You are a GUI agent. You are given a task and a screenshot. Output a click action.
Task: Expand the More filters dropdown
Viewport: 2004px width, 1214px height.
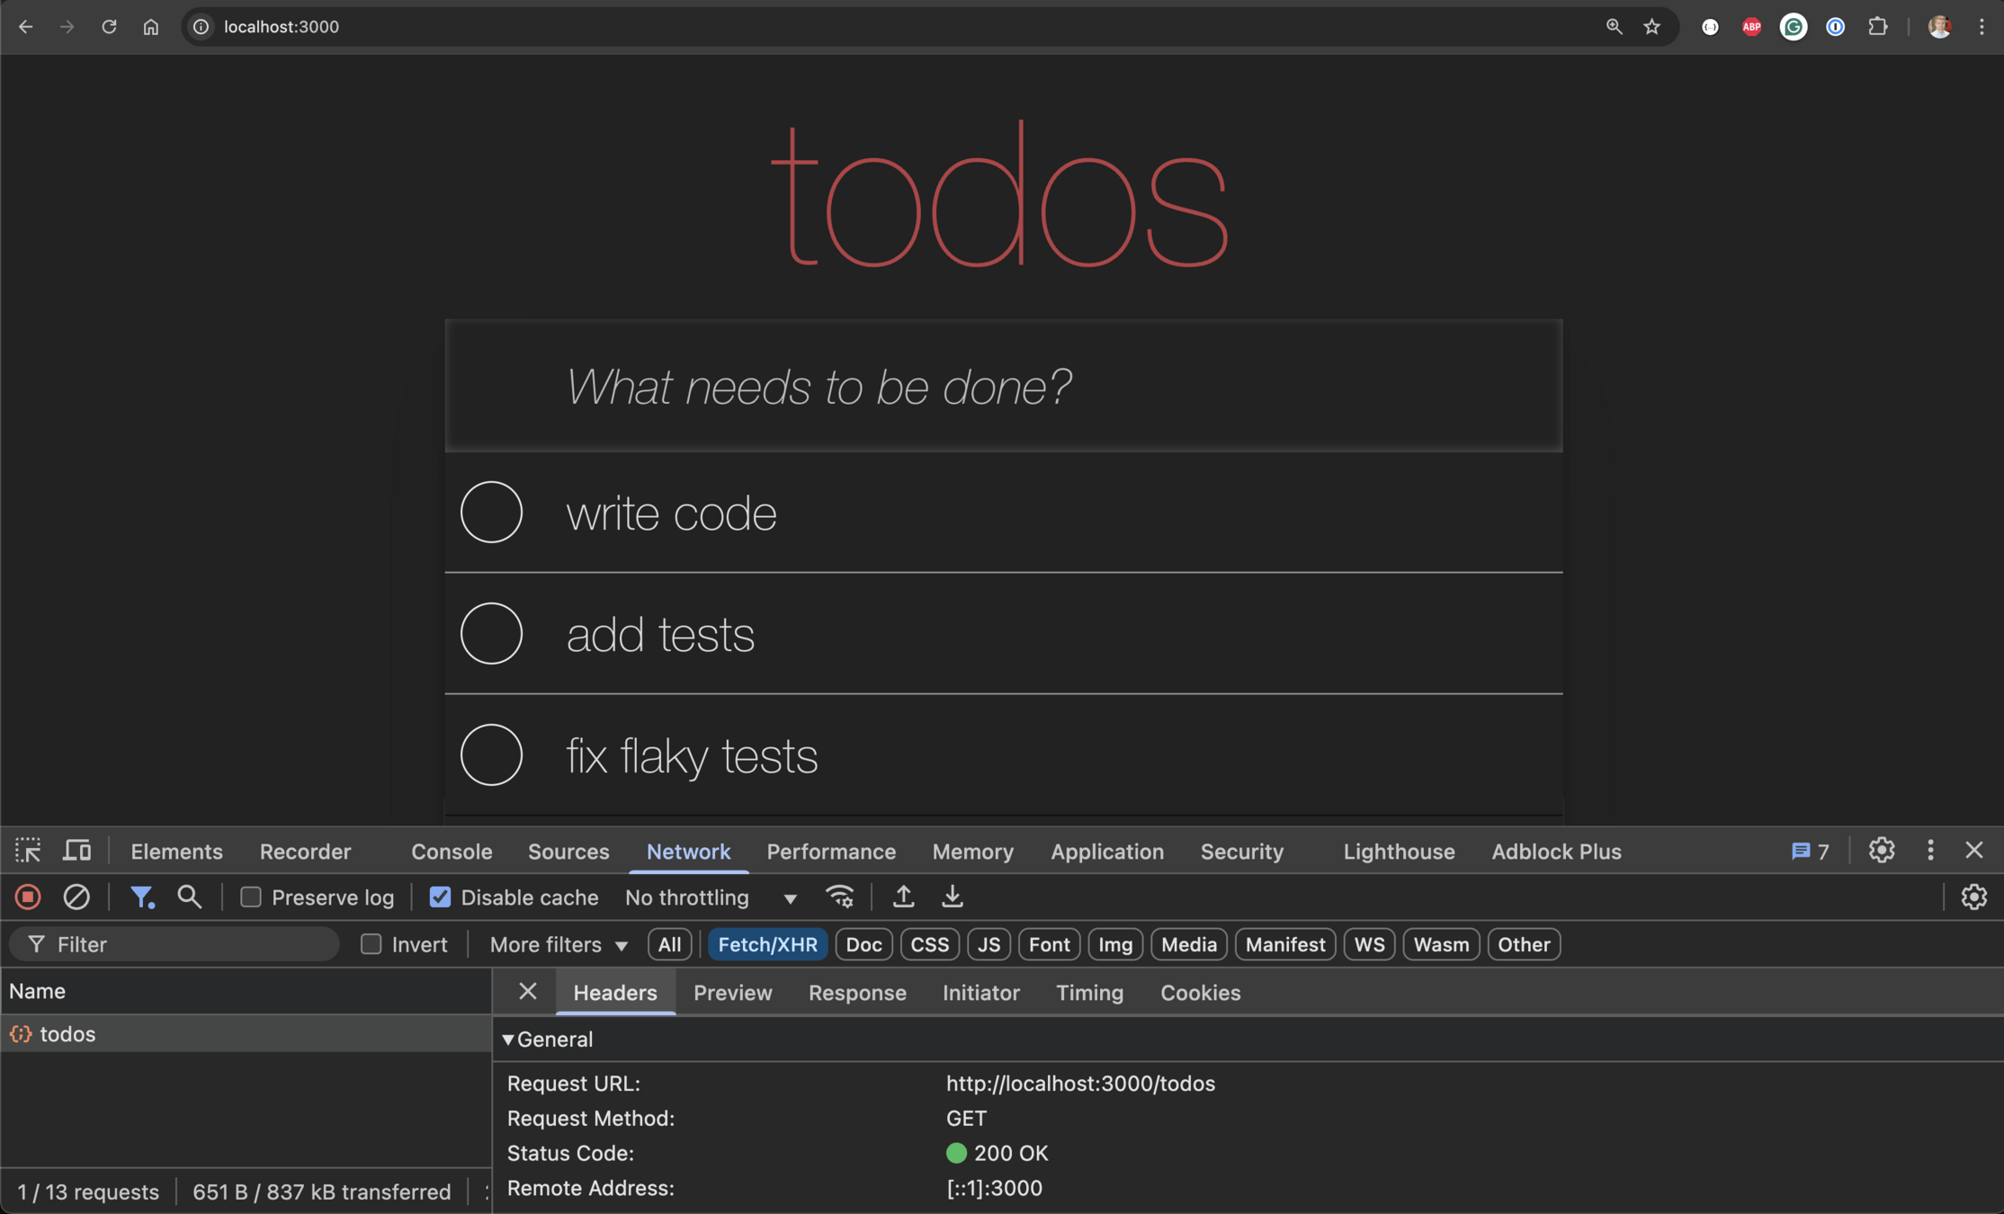coord(558,944)
